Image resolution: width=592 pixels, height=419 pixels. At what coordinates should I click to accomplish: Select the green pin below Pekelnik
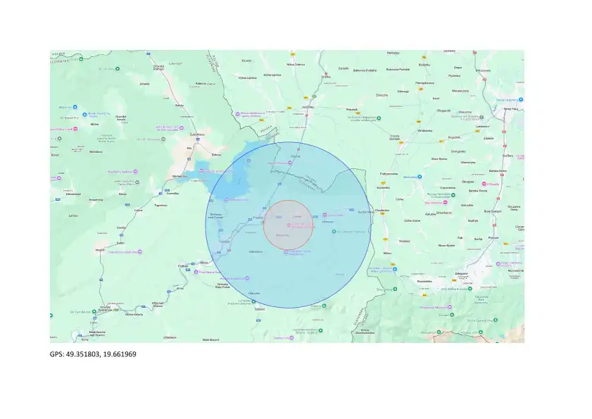pos(379,118)
